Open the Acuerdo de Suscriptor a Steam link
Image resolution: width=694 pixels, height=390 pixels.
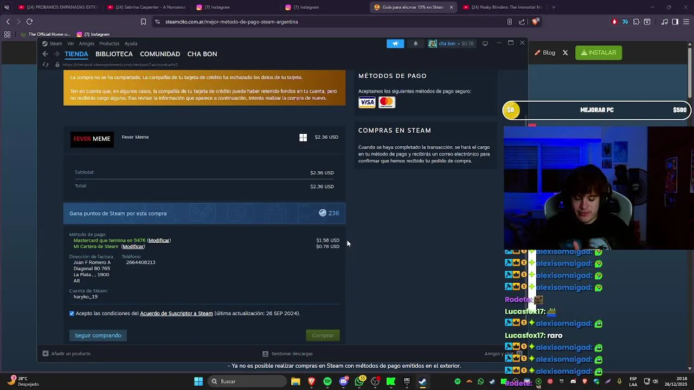click(176, 314)
